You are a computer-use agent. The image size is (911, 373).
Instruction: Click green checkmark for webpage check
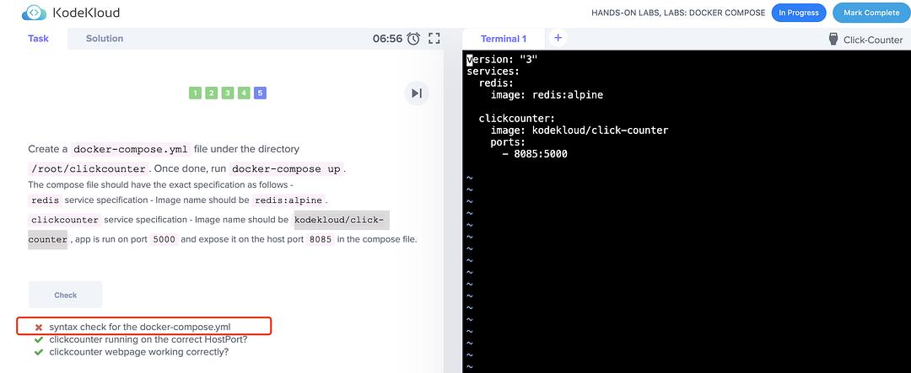[x=39, y=352]
